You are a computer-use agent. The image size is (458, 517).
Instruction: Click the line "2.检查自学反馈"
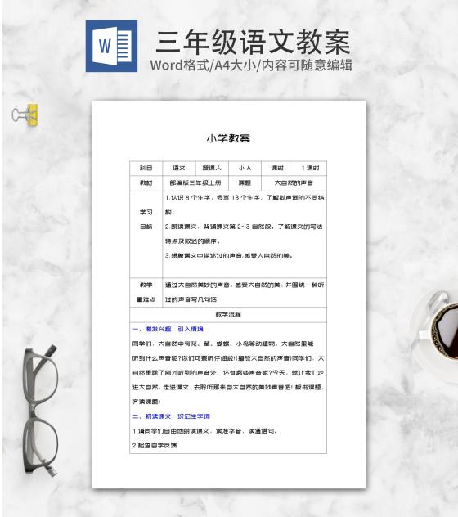[155, 446]
